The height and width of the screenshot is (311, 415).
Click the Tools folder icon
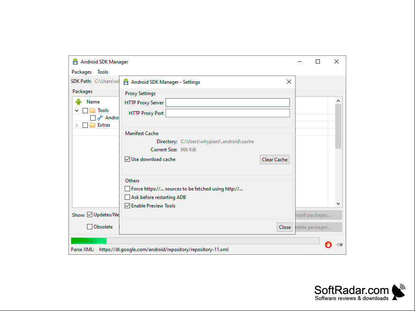92,110
